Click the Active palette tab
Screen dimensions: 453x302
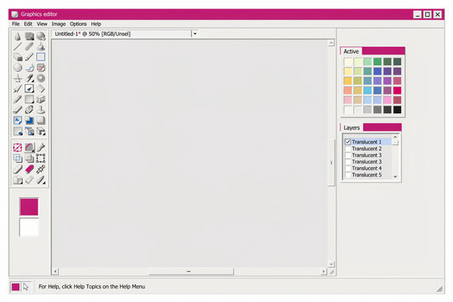(x=351, y=51)
